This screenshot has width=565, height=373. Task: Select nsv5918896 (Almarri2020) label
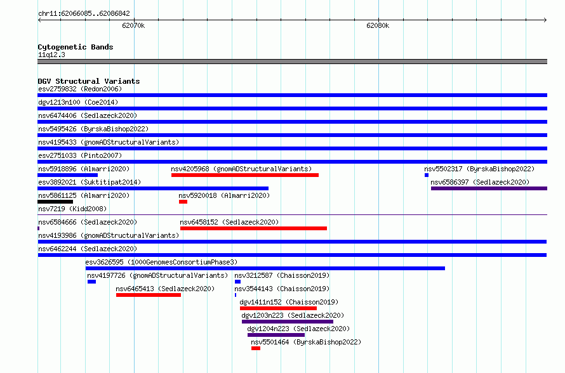pos(84,169)
